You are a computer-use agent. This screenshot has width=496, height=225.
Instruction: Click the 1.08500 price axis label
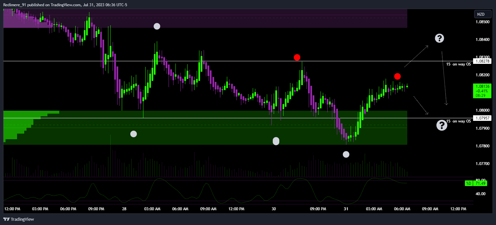pyautogui.click(x=483, y=22)
